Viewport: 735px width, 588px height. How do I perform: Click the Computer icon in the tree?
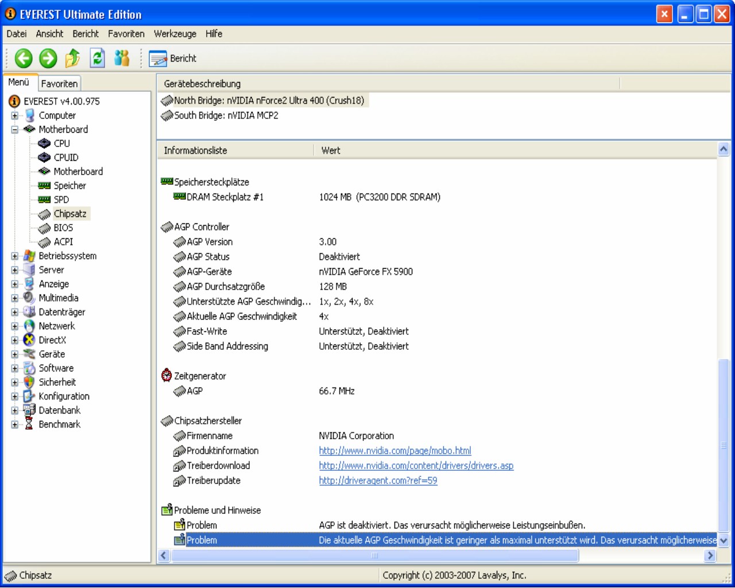tap(29, 115)
